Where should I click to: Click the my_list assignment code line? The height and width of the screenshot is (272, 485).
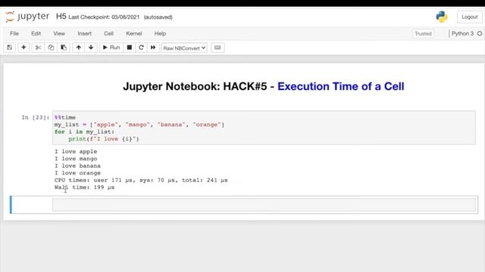pos(139,125)
